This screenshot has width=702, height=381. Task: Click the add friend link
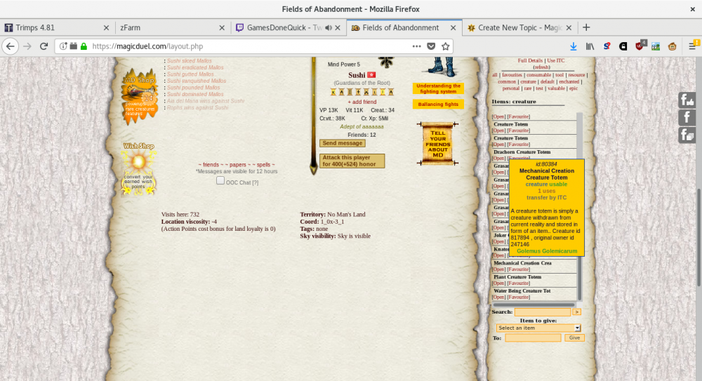pyautogui.click(x=362, y=102)
